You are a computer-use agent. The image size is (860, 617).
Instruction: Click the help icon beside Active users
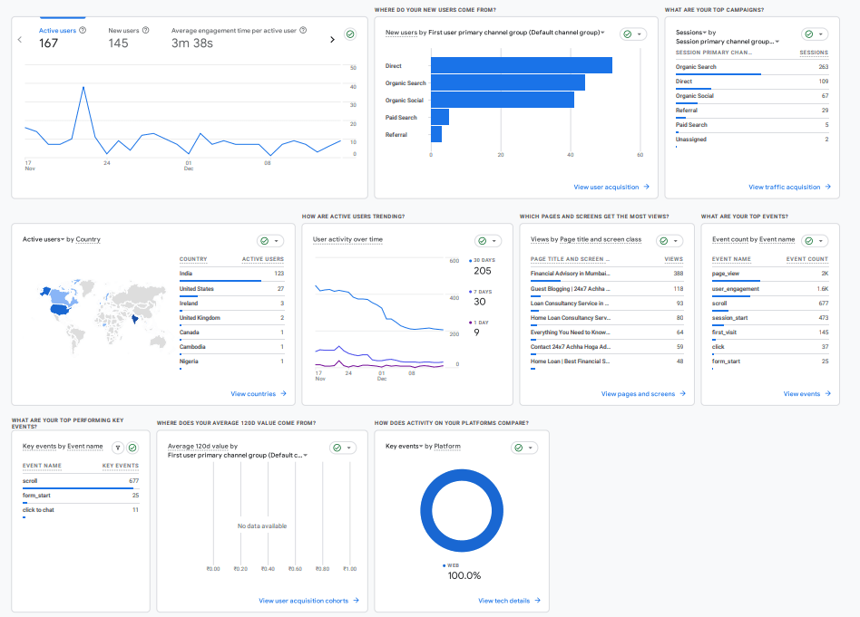[x=83, y=30]
